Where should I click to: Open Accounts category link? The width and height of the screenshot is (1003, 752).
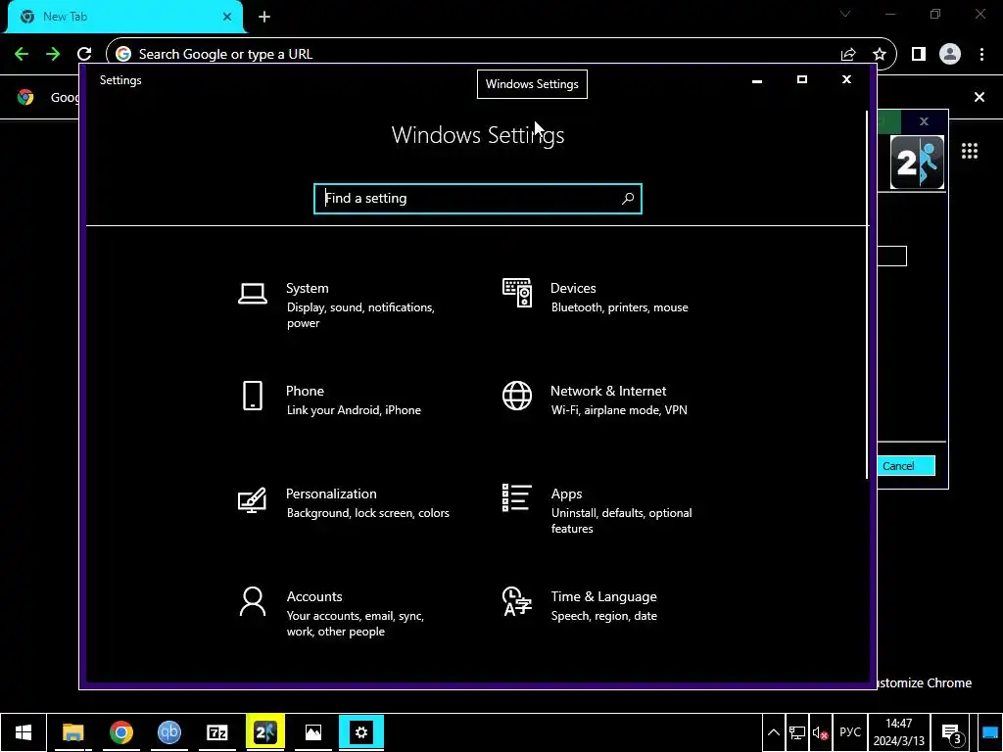pyautogui.click(x=314, y=596)
